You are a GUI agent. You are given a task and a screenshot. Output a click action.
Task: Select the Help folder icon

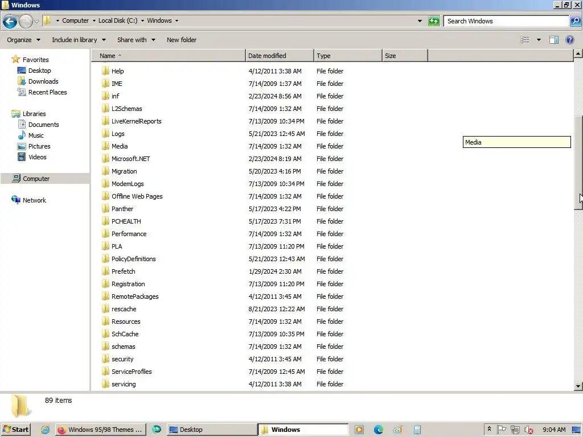point(105,71)
